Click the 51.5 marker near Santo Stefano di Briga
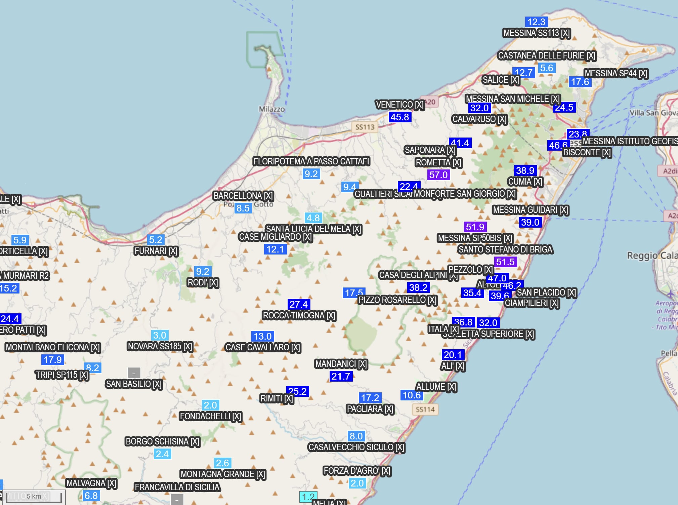The width and height of the screenshot is (678, 505). (x=505, y=262)
